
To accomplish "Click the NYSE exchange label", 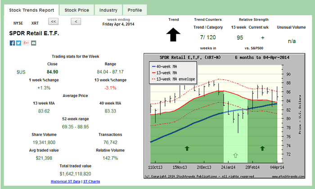I will coord(18,23).
